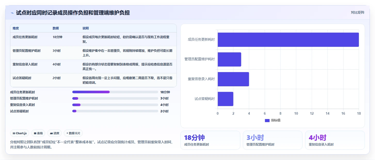Click description starting 假设首周出现一定上手问题

[x=127, y=80]
